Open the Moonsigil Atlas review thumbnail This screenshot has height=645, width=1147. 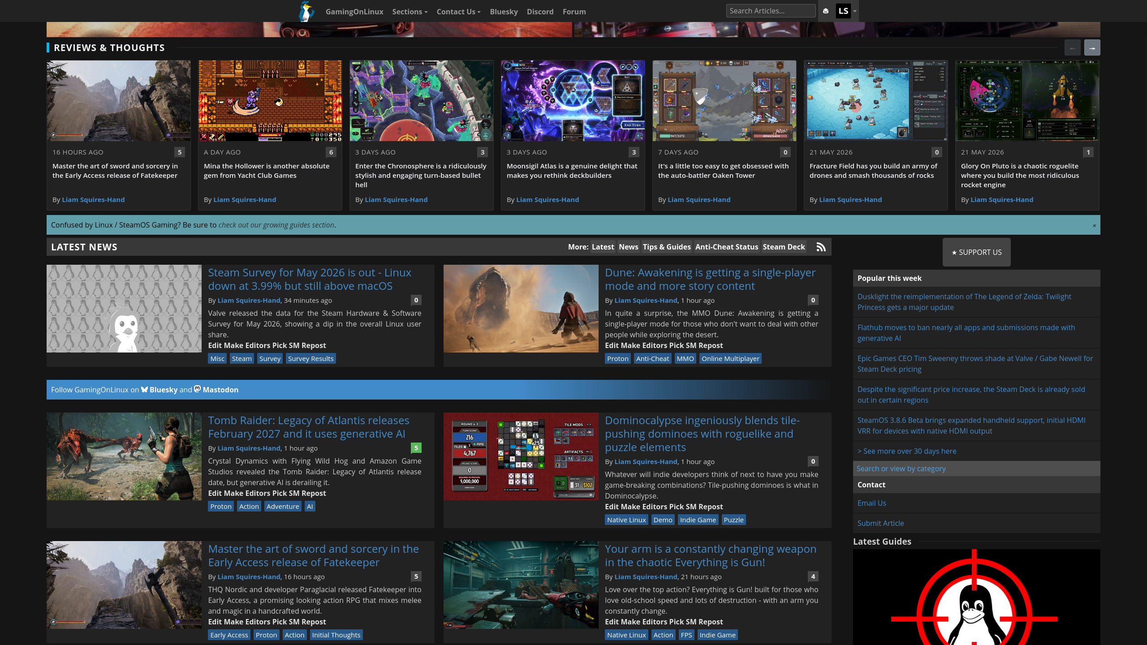pos(573,101)
